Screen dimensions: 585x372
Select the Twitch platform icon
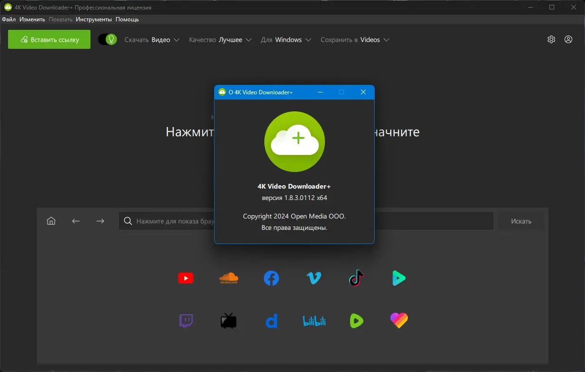tap(186, 320)
